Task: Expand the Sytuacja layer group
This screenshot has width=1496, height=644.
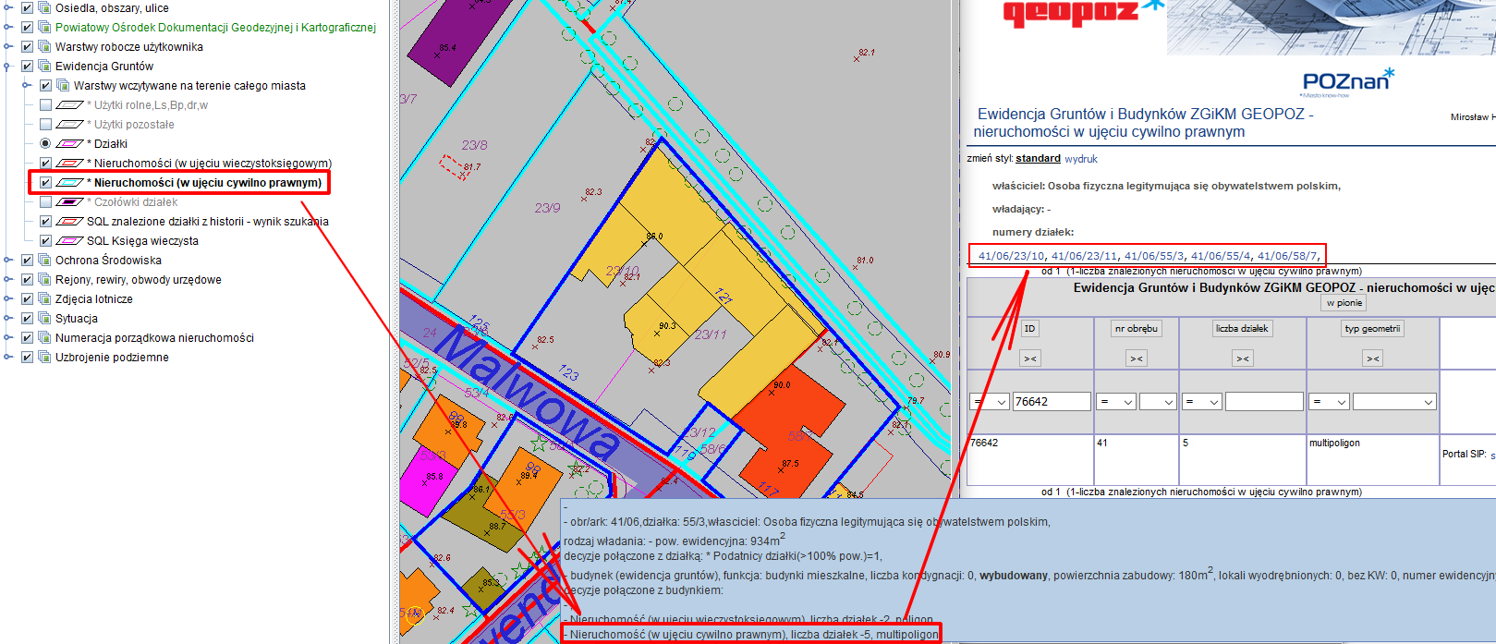Action: 8,319
